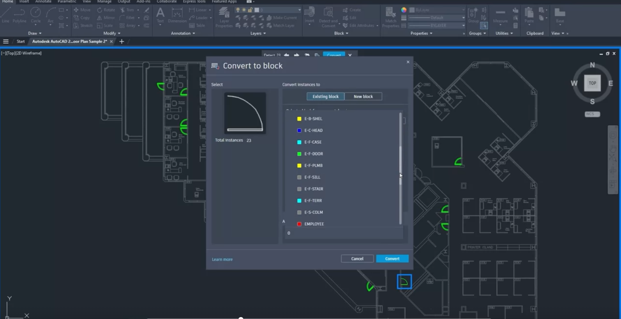This screenshot has width=621, height=319.
Task: Open the Learn more link
Action: coord(222,259)
